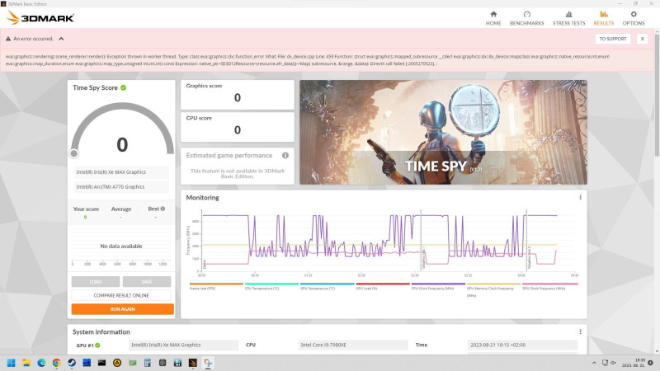The image size is (660, 371).
Task: Click the Graphics score value
Action: coord(238,97)
